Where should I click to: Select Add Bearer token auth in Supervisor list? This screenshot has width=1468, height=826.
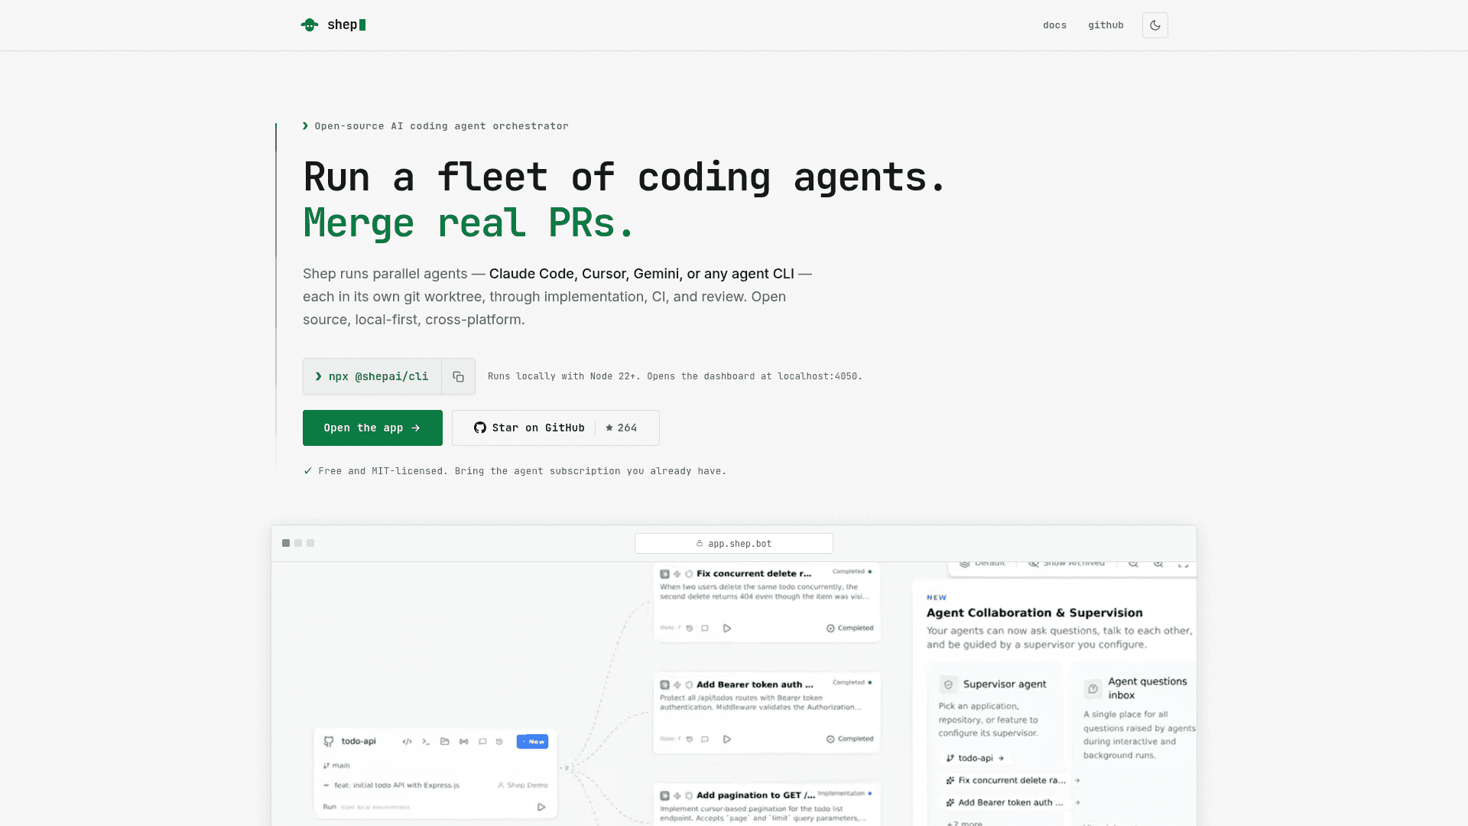(x=1013, y=802)
